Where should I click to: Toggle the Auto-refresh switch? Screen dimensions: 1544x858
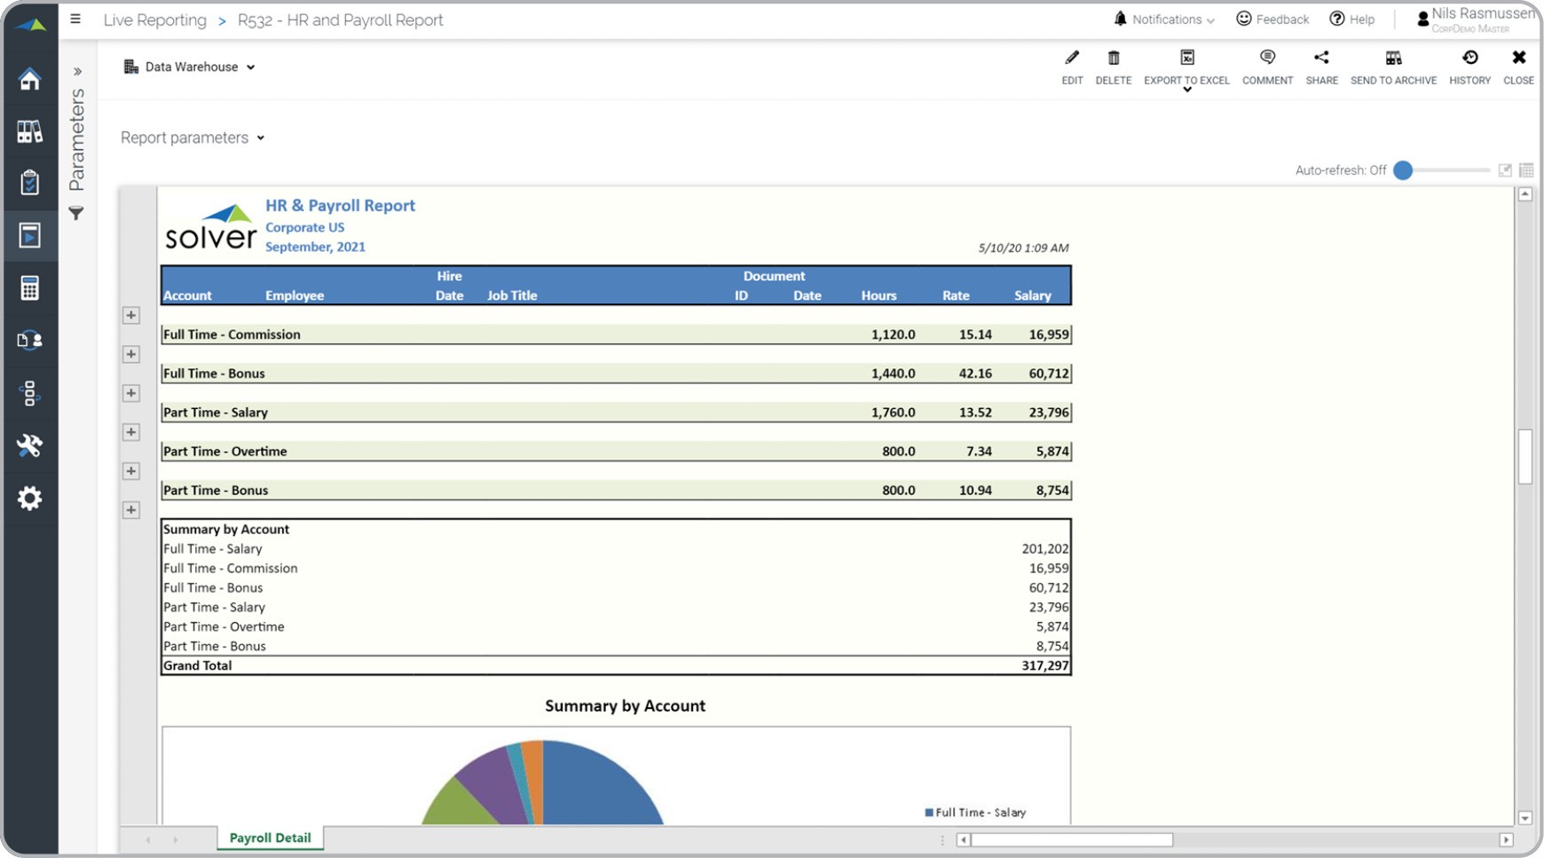pos(1403,170)
